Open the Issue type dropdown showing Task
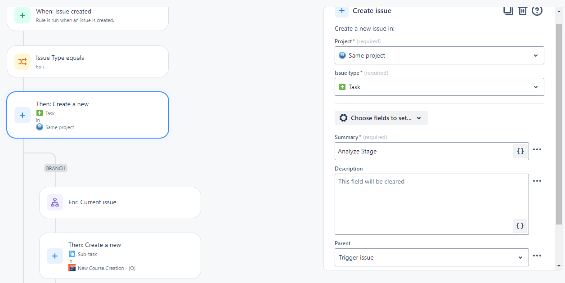Viewport: 565px width, 283px height. click(439, 87)
